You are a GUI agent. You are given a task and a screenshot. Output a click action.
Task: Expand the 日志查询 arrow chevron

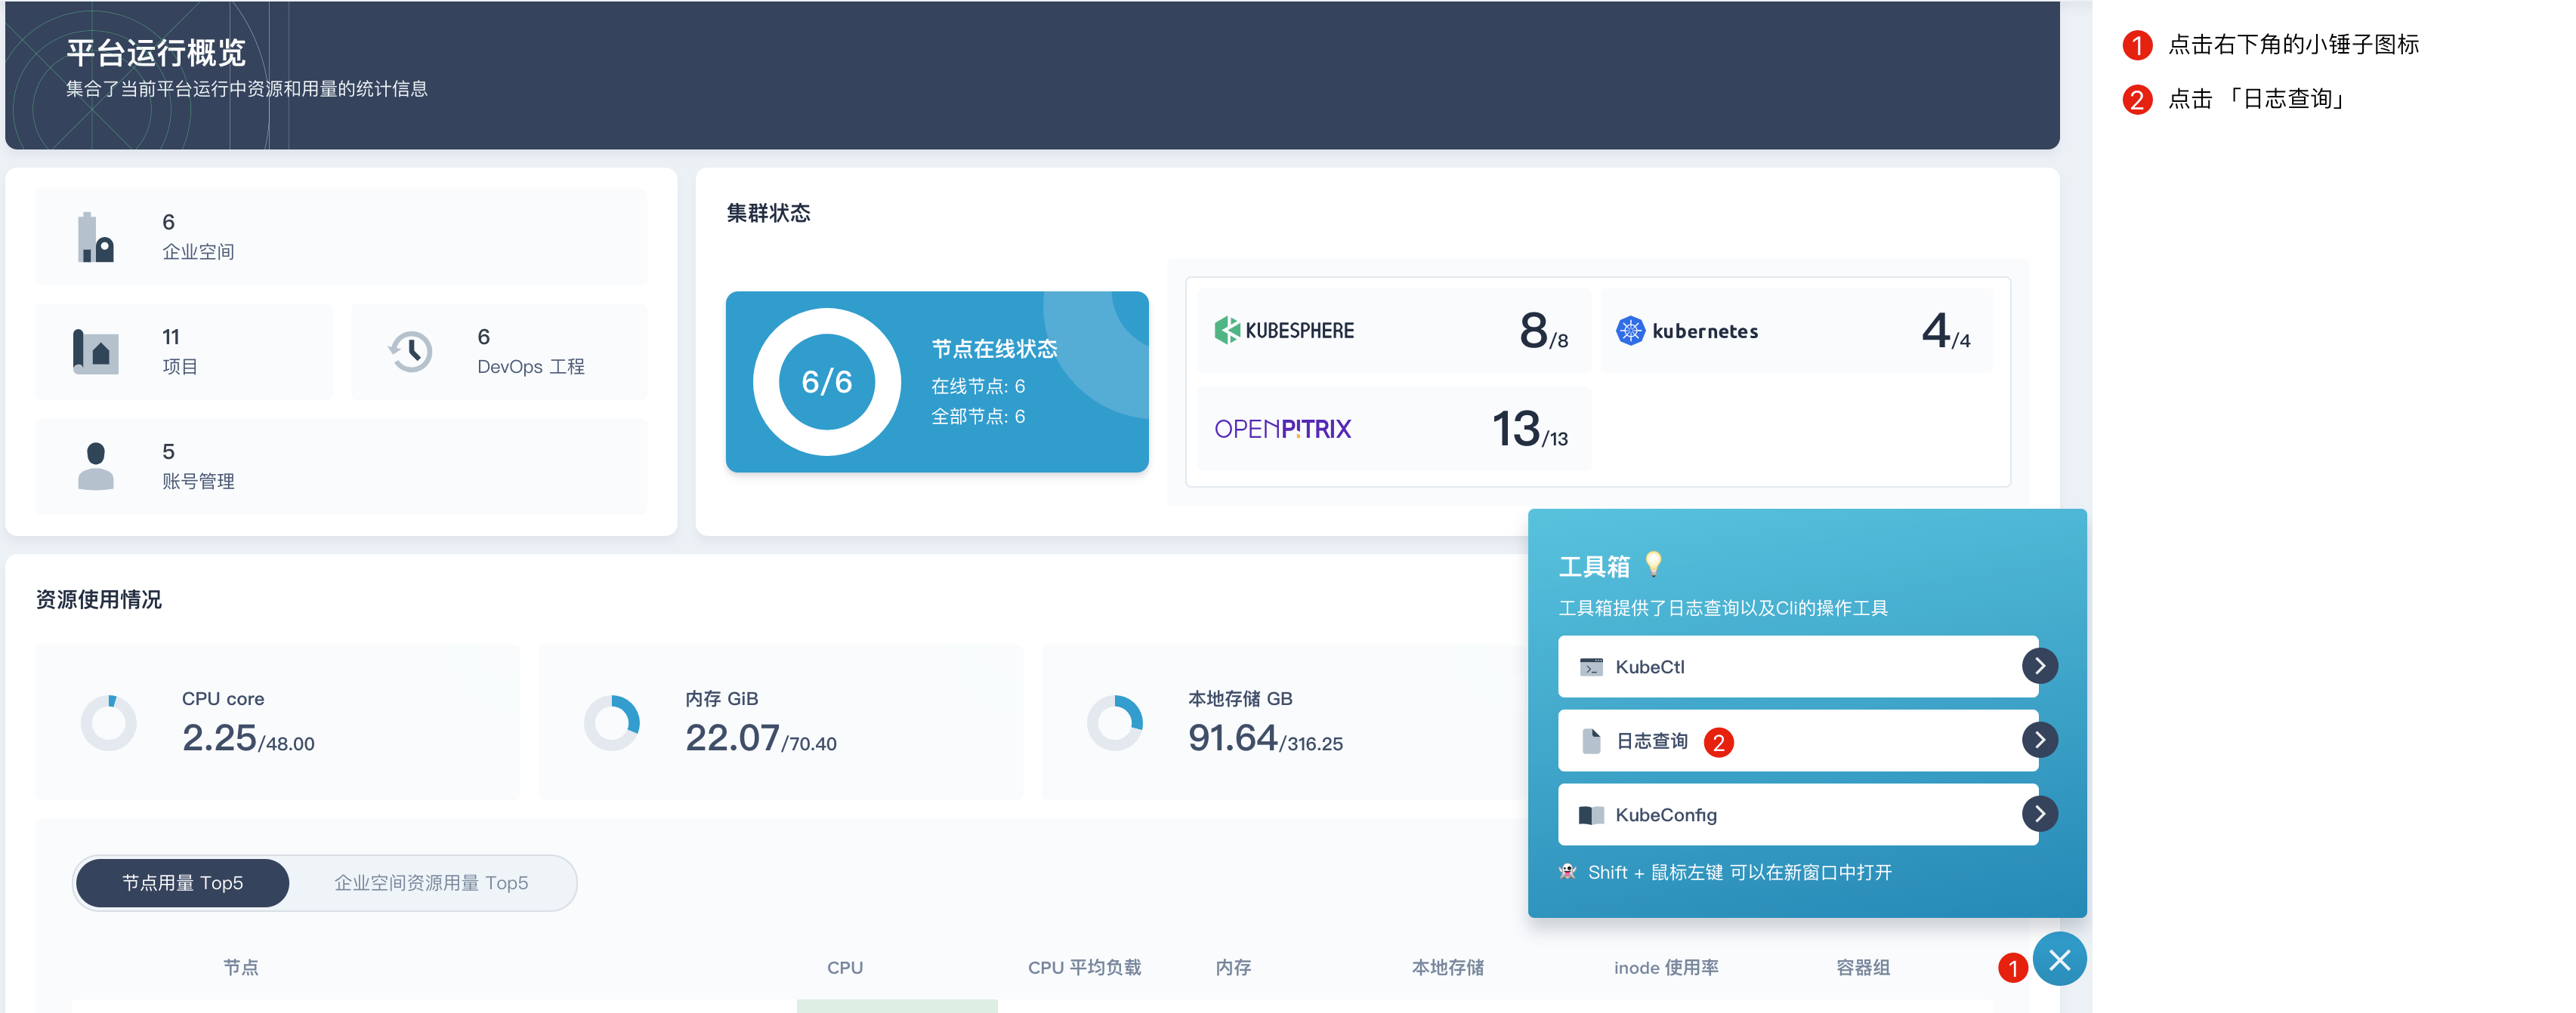click(x=2039, y=741)
